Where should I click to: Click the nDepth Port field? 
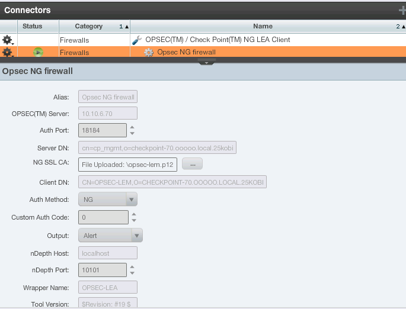(x=103, y=270)
